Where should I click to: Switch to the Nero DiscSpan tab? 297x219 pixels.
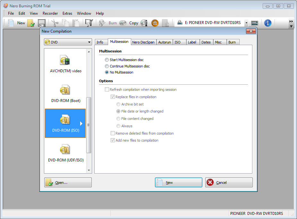pos(143,42)
